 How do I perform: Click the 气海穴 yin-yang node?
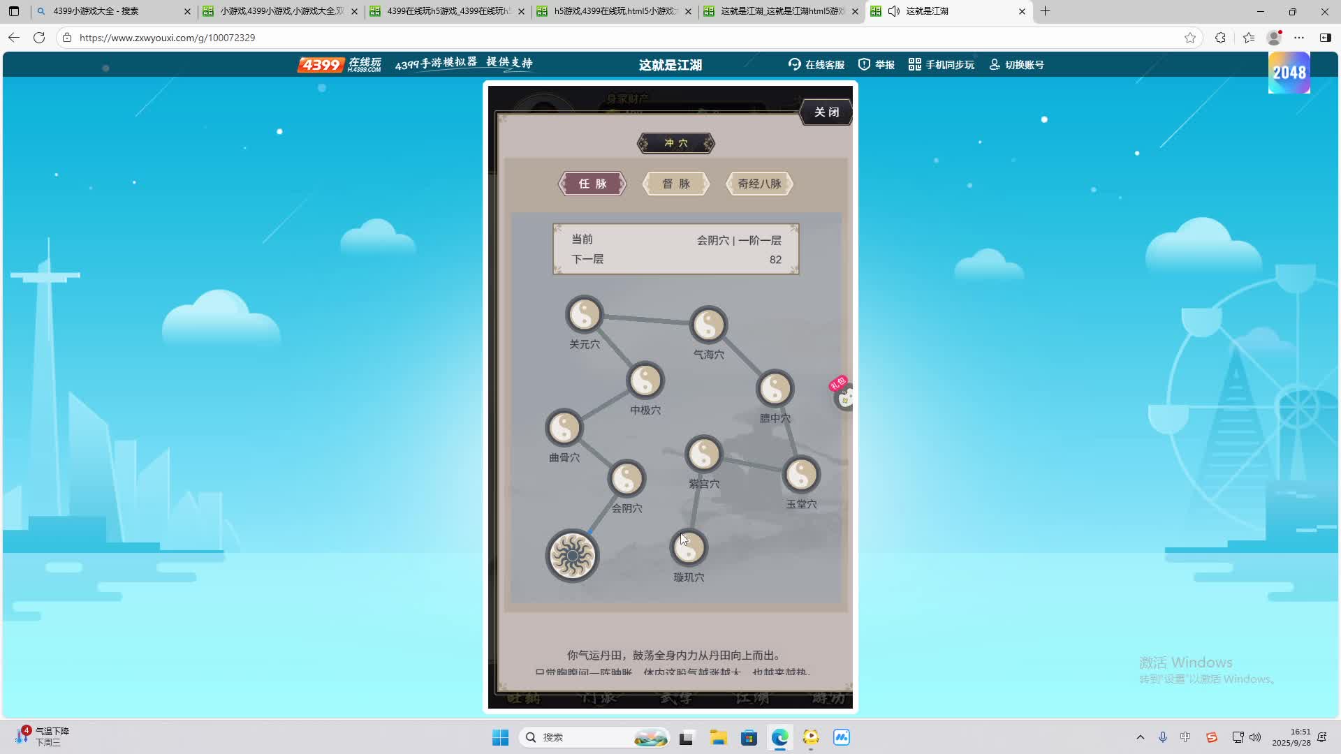coord(708,325)
